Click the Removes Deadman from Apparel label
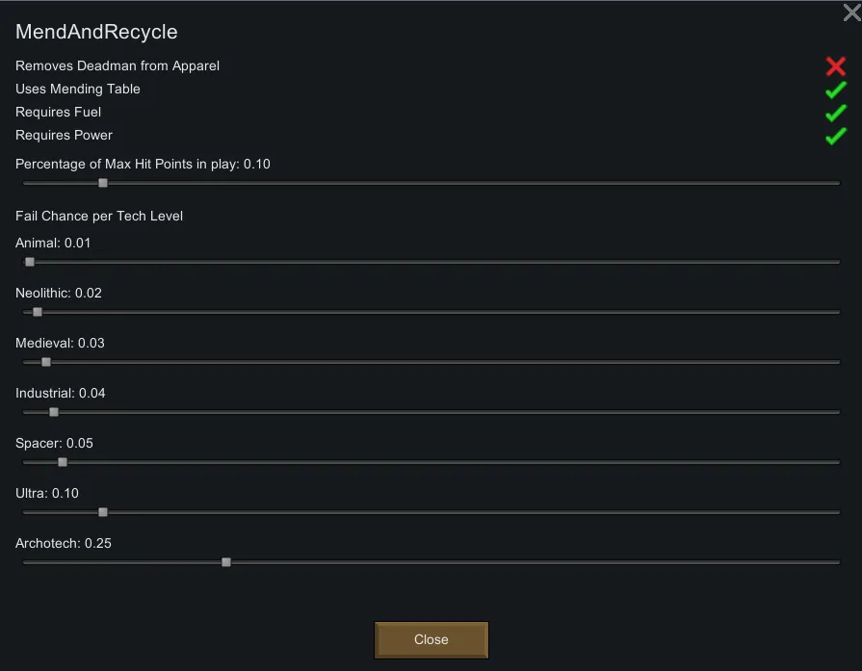Screen dimensions: 862x671 [118, 66]
